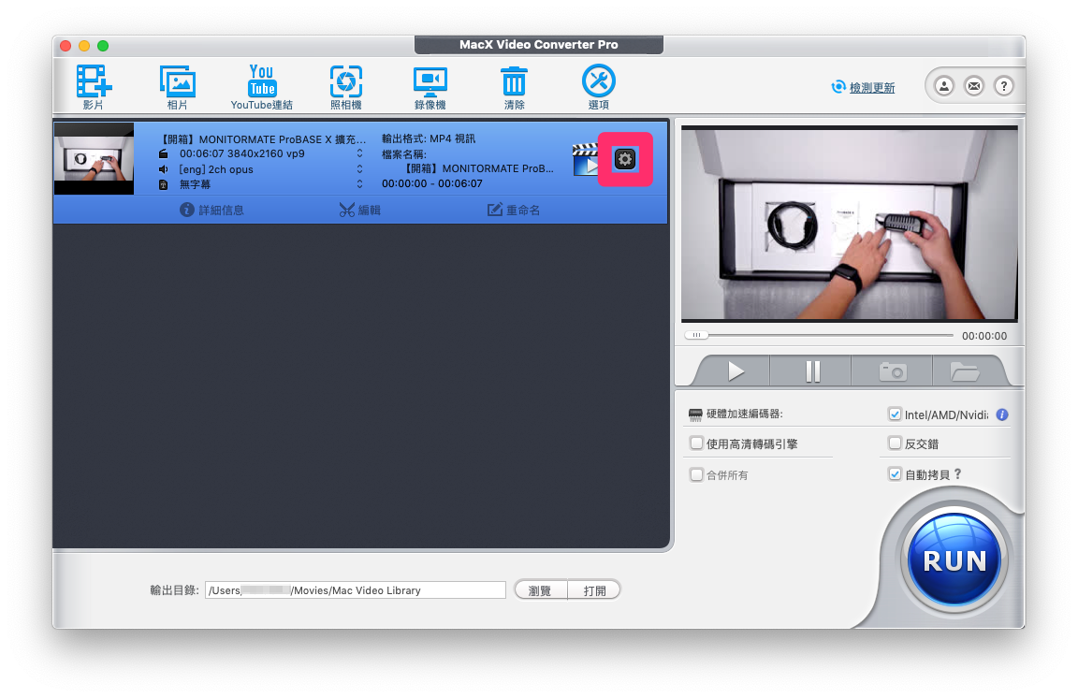Screen dimensions: 1078x698
Task: Click the 硬體加速編碼器 label
Action: (x=745, y=414)
